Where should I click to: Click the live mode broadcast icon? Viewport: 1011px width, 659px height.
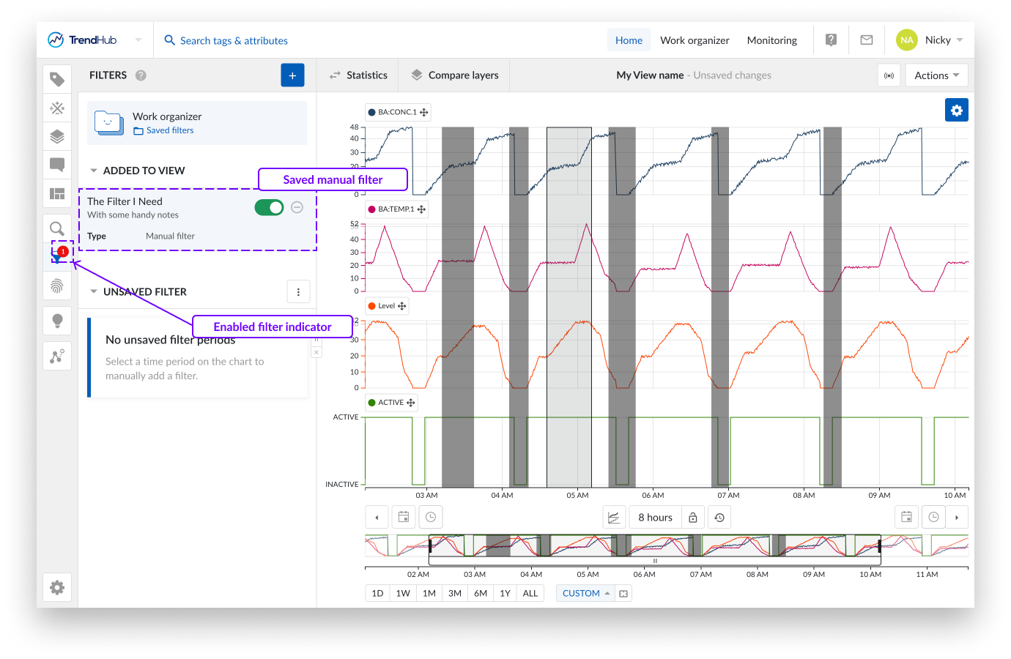pyautogui.click(x=889, y=75)
